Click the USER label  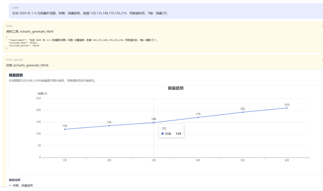[x=16, y=8]
